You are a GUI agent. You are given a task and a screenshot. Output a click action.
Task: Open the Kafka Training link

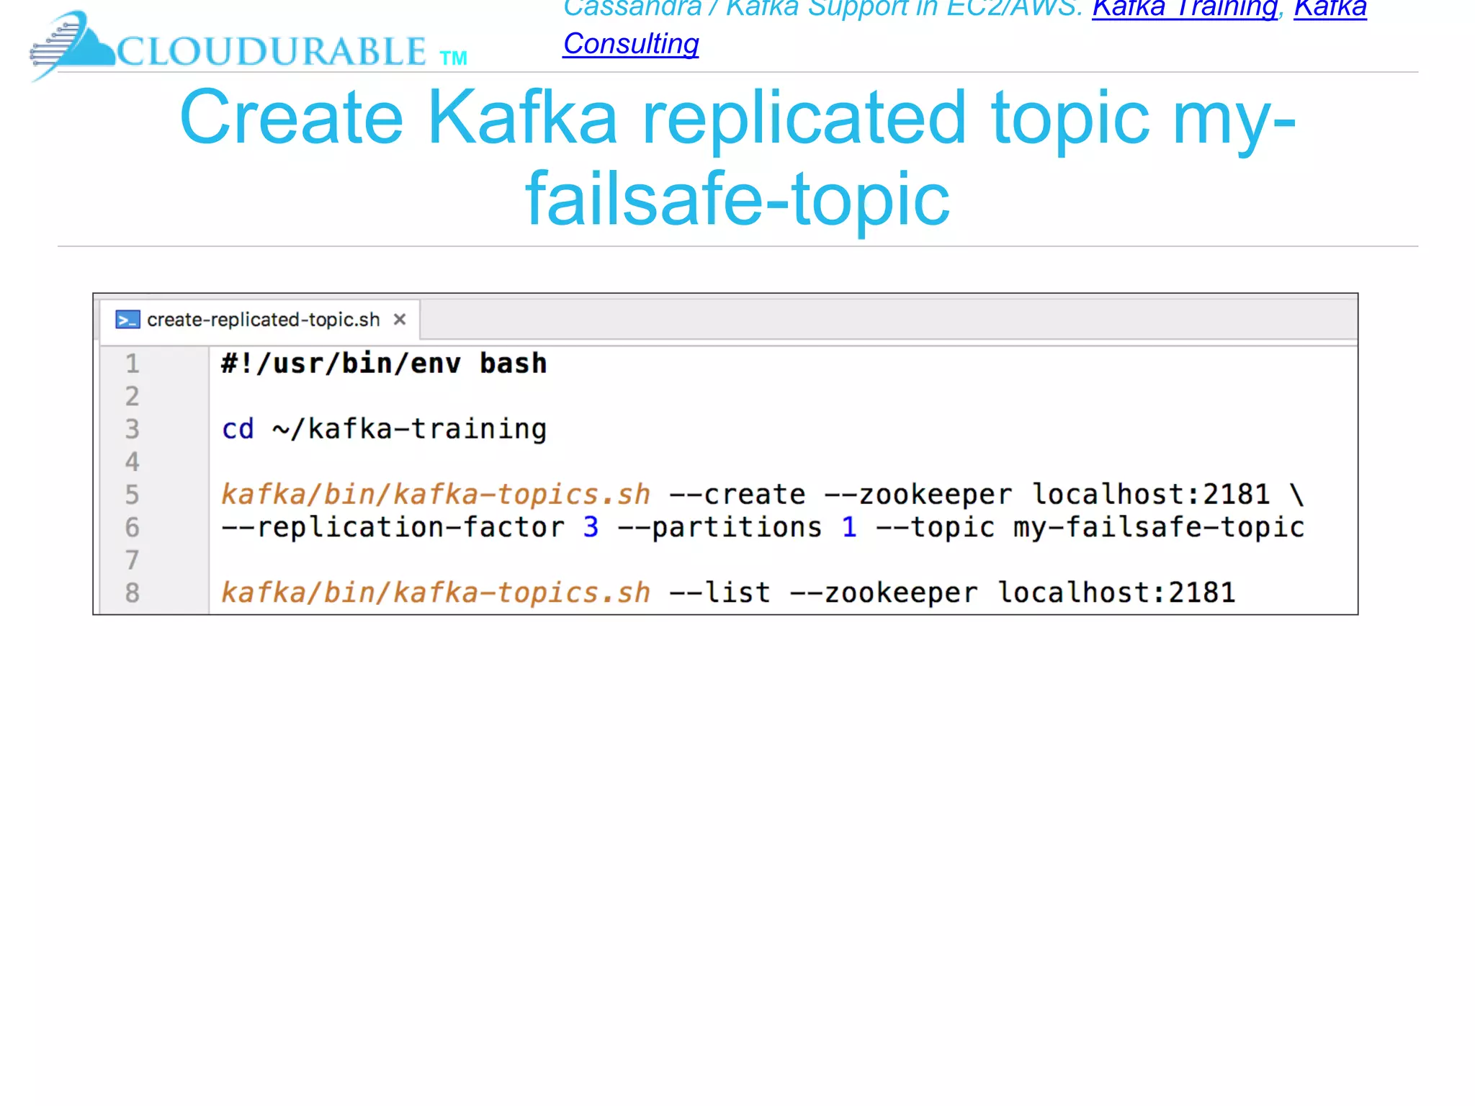click(x=1184, y=9)
